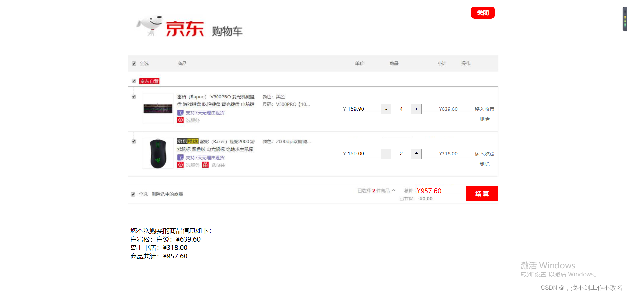Open 支持7天无理由退货 link under Rapoo keyboard
Viewport: 627px width, 294px height.
point(205,113)
